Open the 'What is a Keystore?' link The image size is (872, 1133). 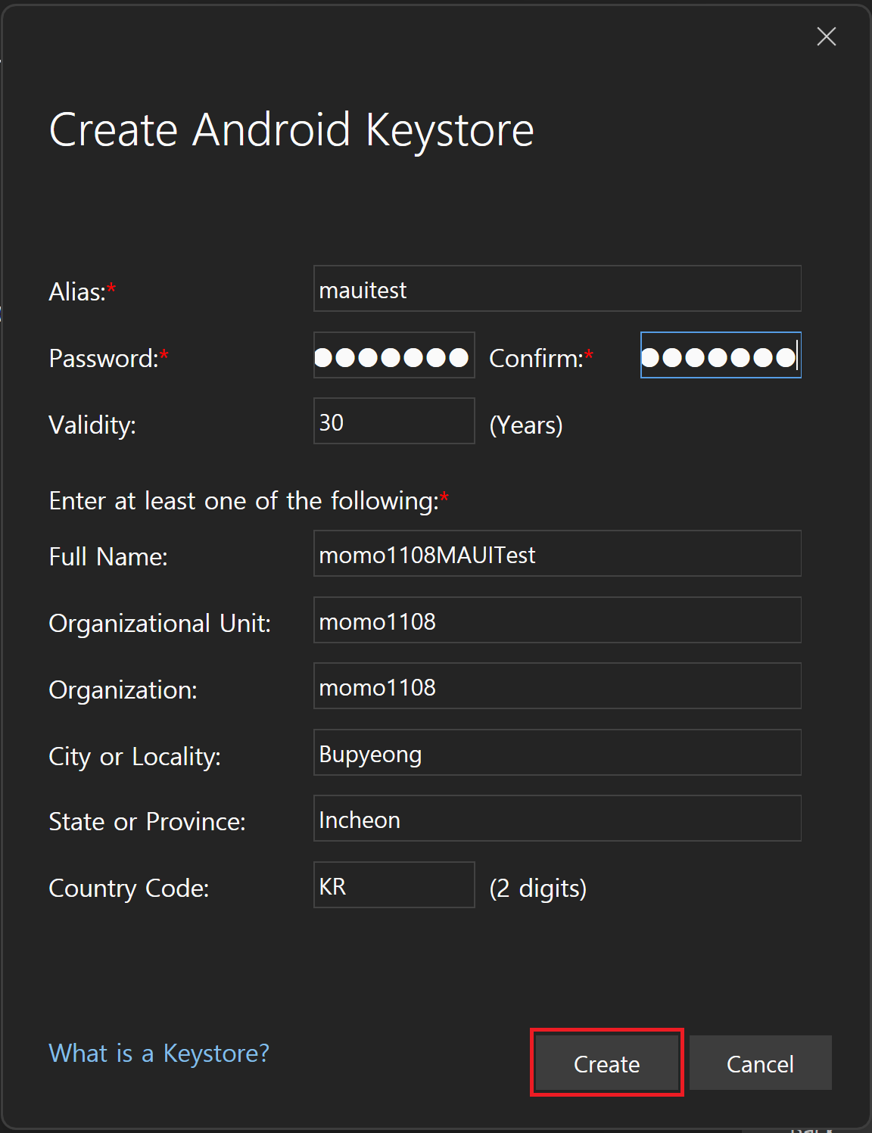tap(159, 1053)
